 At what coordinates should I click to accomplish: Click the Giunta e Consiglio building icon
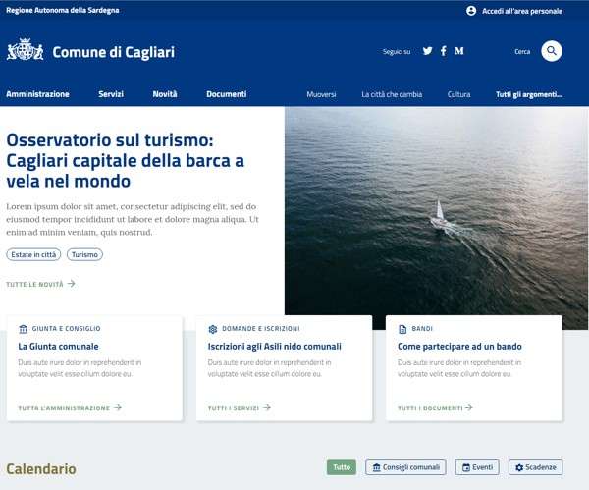pos(24,329)
